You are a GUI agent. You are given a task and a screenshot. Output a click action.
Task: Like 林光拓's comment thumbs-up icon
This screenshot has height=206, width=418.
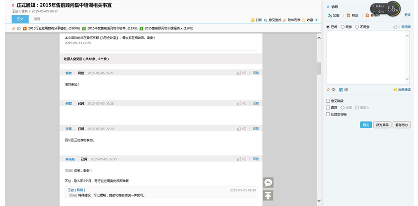click(x=239, y=159)
